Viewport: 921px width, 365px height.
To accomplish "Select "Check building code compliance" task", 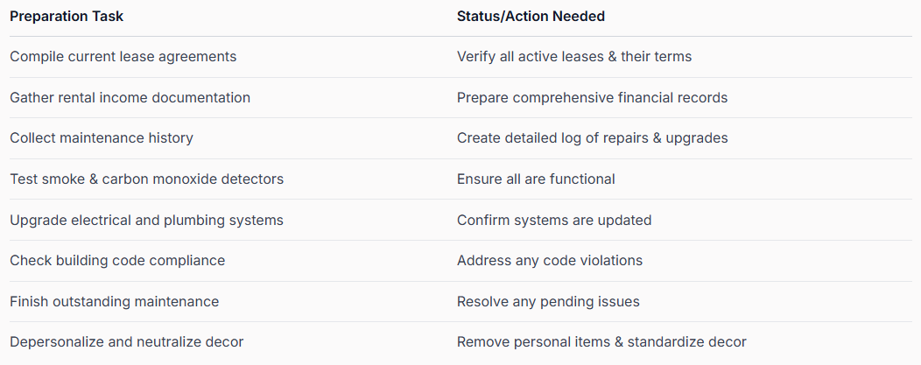I will click(x=117, y=261).
